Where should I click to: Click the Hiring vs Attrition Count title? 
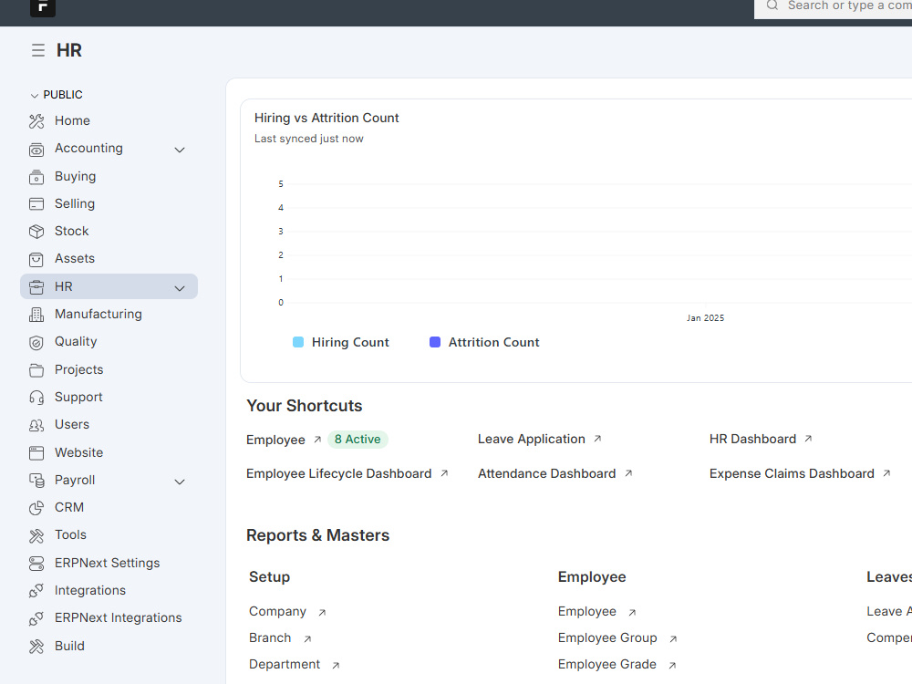[326, 118]
